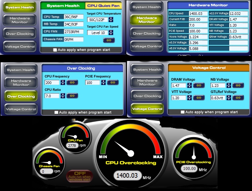Go to System Health from the Hardware Monitor panel sidebar
Screen dimensions: 252x191
coord(146,7)
